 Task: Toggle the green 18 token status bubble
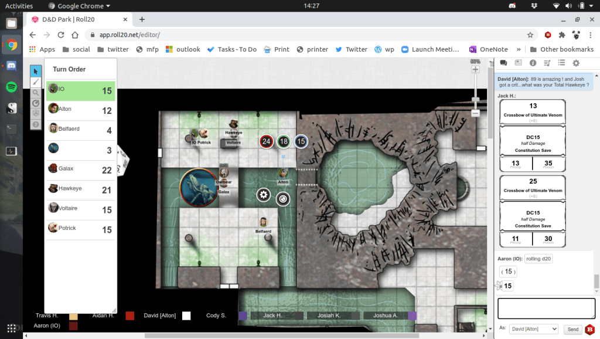284,141
